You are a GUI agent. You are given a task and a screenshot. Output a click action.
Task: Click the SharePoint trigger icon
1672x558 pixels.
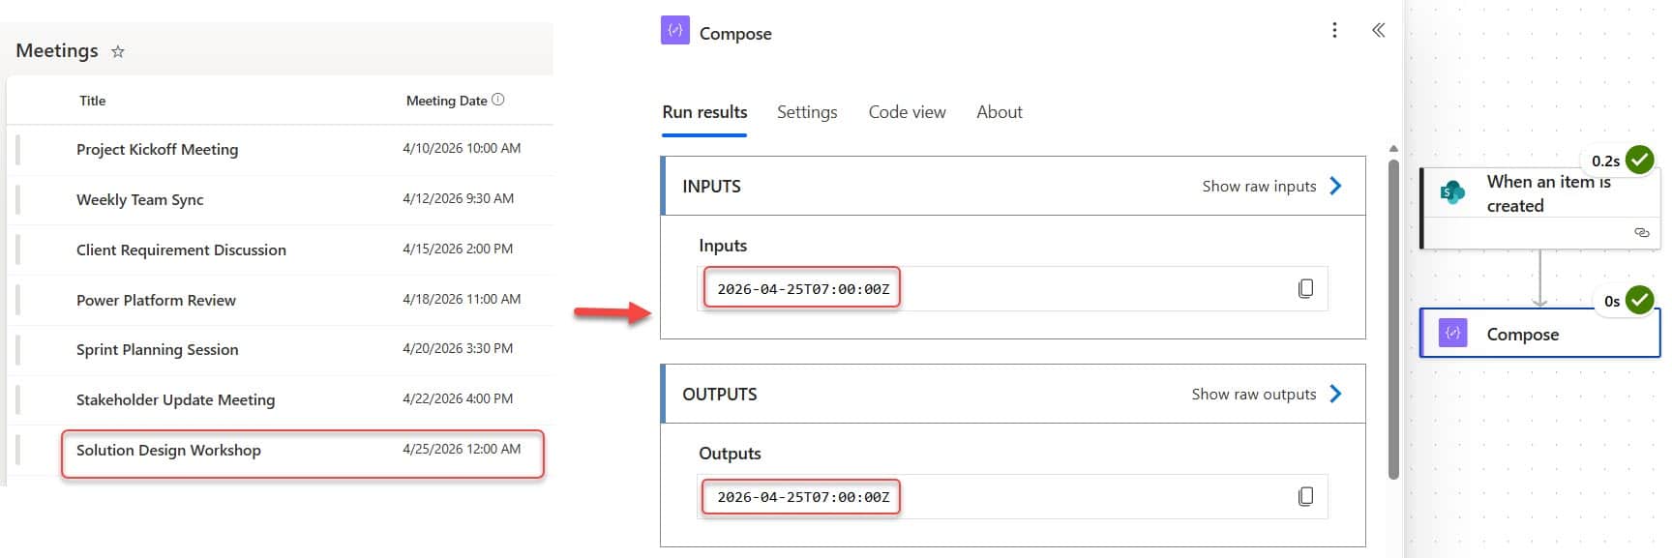click(1451, 192)
